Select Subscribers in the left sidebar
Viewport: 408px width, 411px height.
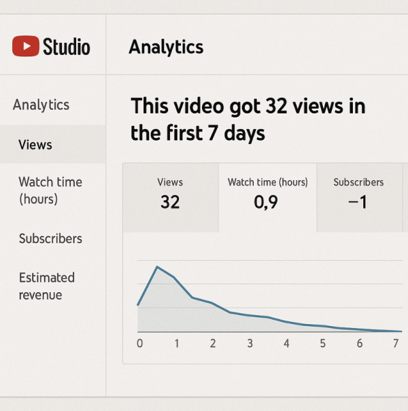(x=50, y=238)
